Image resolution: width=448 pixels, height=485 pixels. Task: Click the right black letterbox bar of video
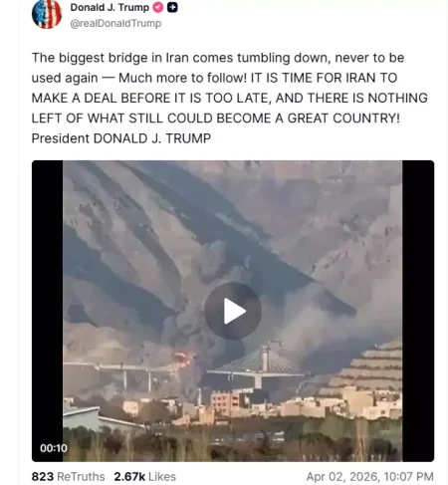point(418,311)
